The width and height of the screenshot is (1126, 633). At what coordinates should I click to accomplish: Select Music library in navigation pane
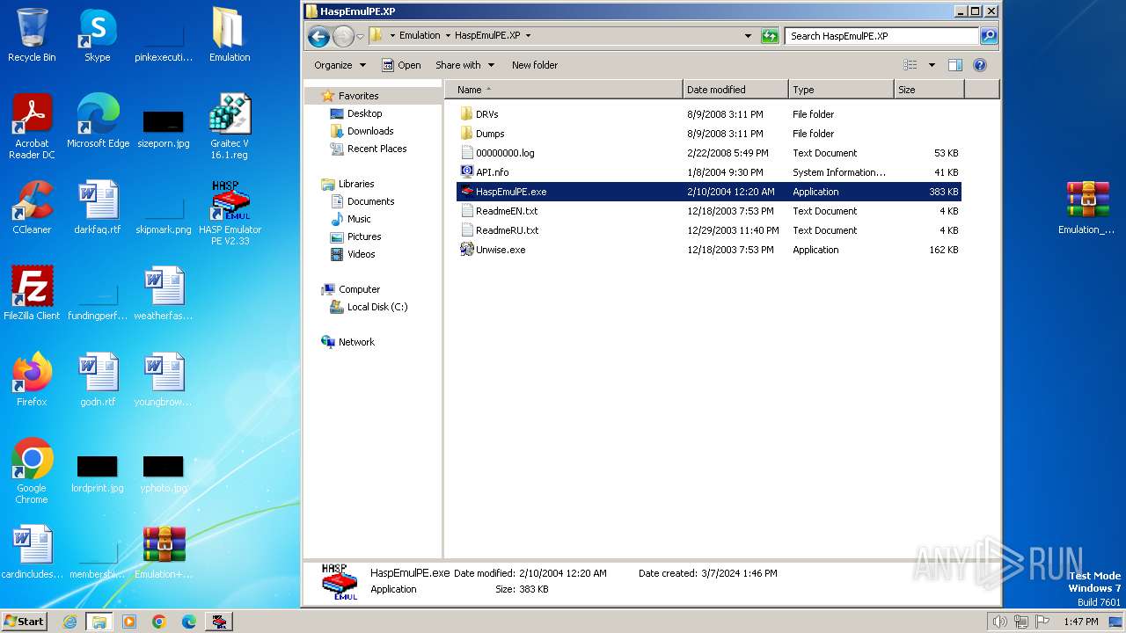[359, 219]
